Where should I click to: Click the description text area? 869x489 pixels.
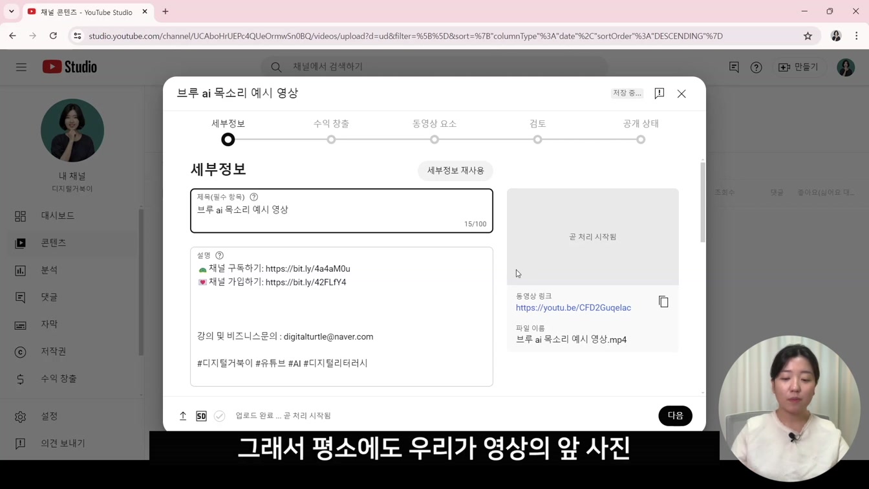point(341,317)
